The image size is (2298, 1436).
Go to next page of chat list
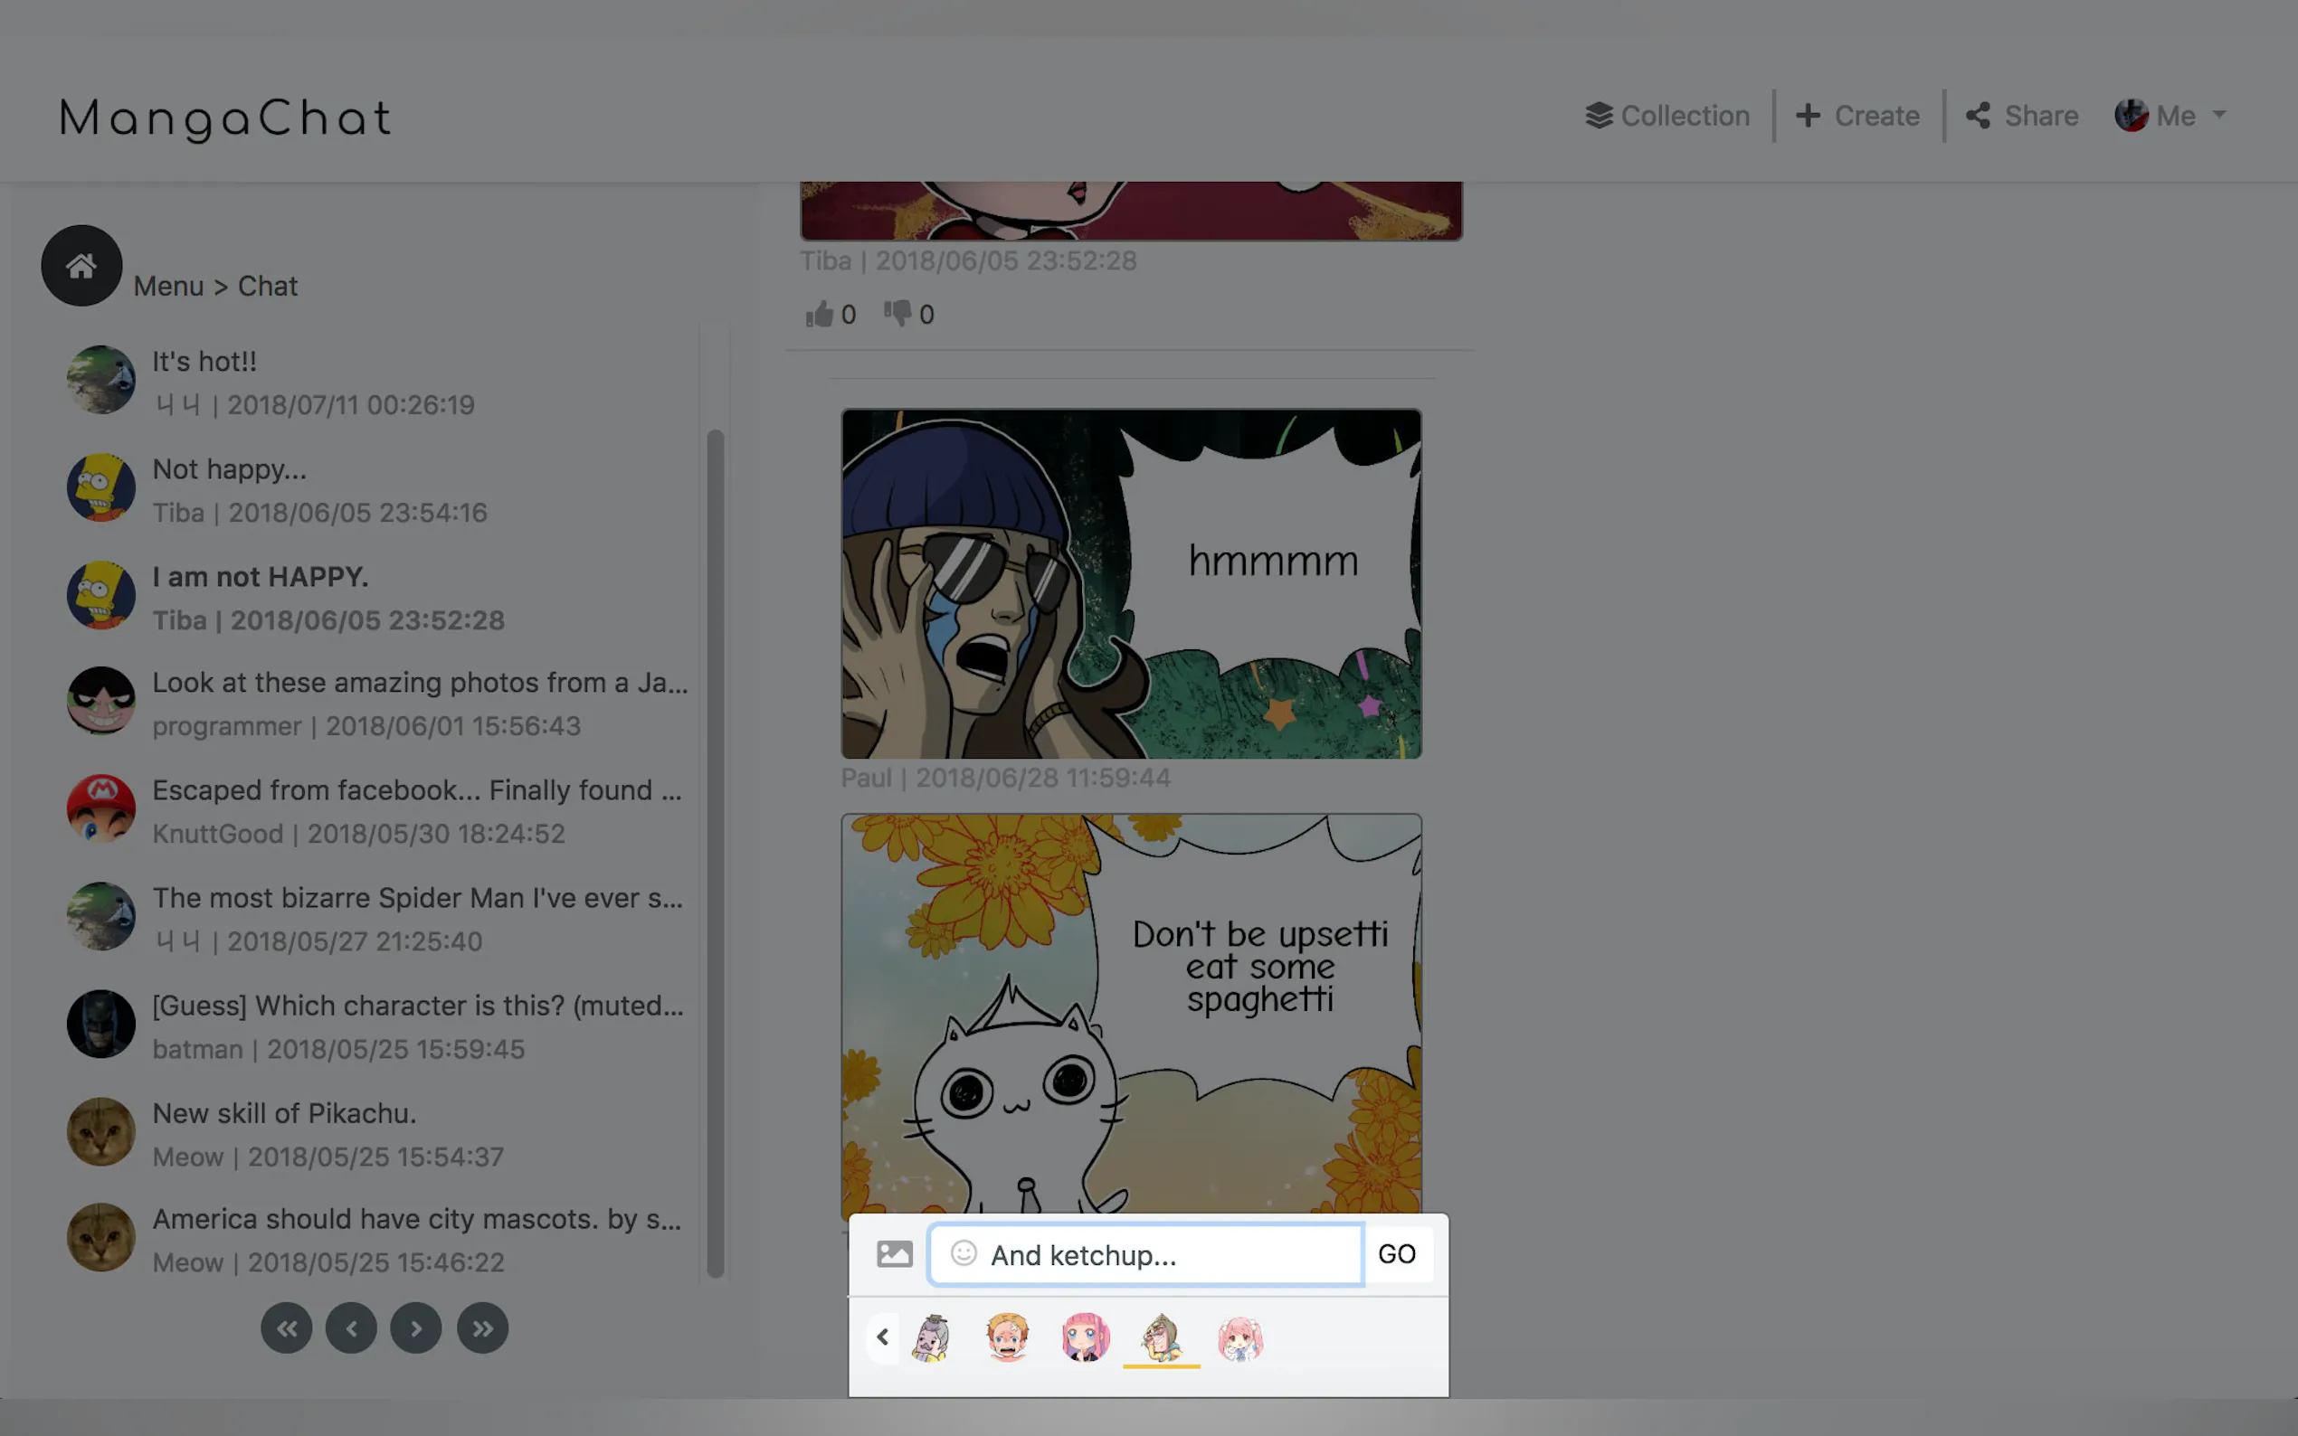click(x=416, y=1327)
